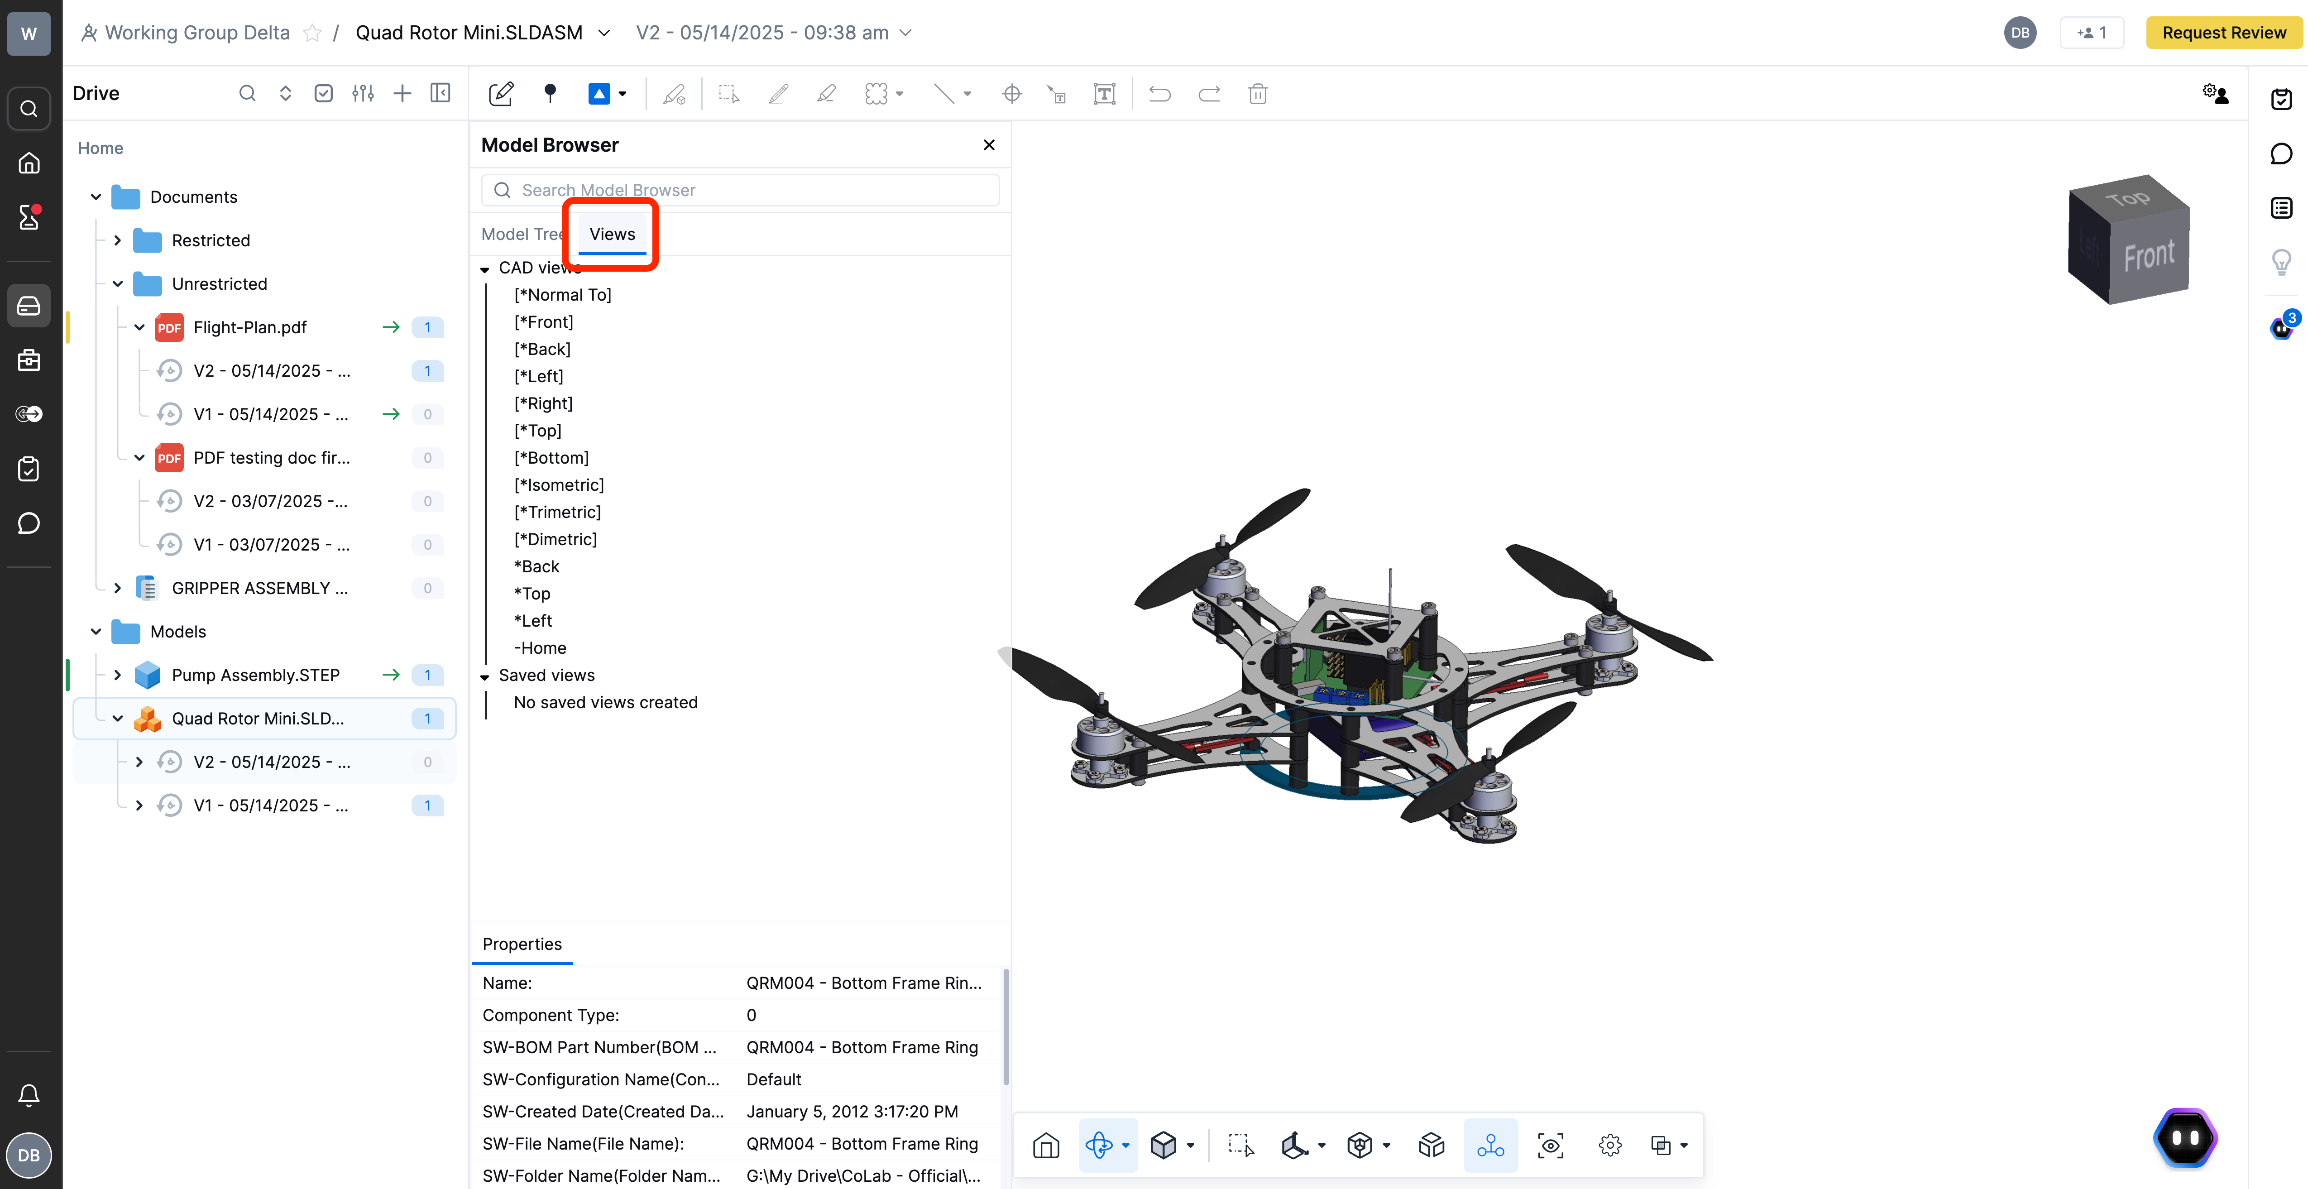Image resolution: width=2308 pixels, height=1189 pixels.
Task: Select the [*Isometric] view
Action: pyautogui.click(x=558, y=485)
